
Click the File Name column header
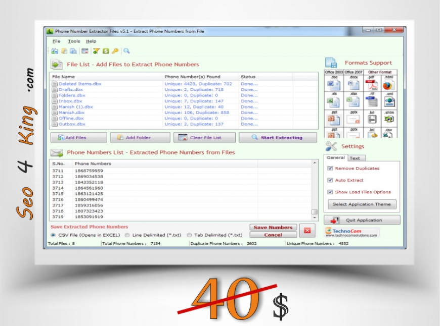pos(106,77)
